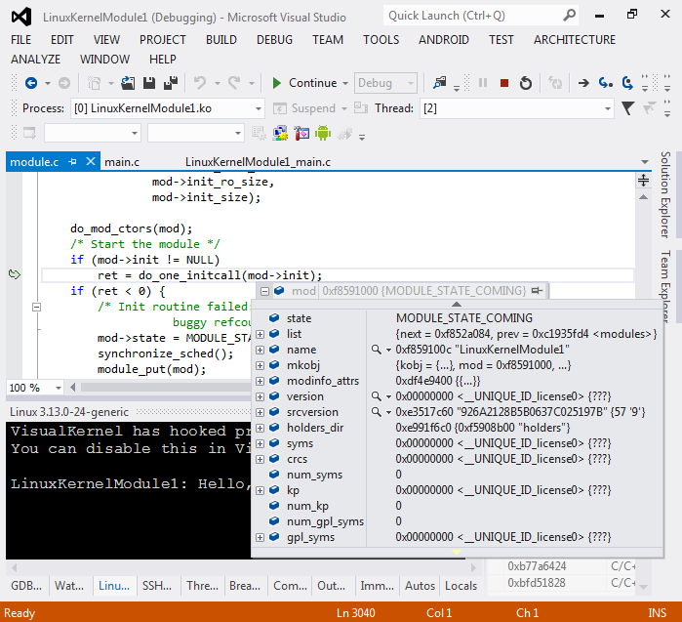Click the editor split handle icon
The image size is (682, 622).
[x=643, y=180]
